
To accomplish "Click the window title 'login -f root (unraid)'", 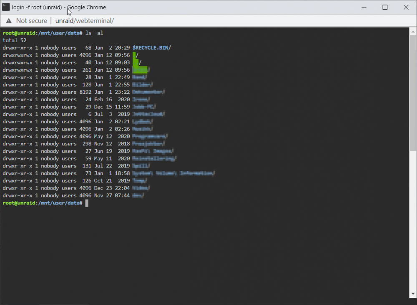I will pyautogui.click(x=37, y=7).
